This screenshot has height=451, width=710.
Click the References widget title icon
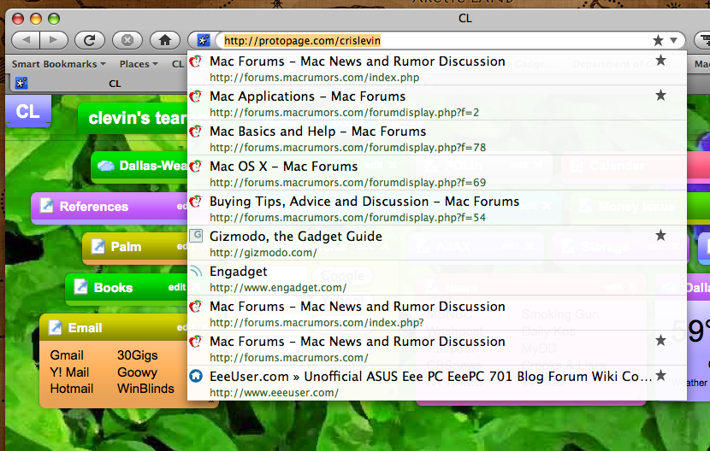[47, 206]
